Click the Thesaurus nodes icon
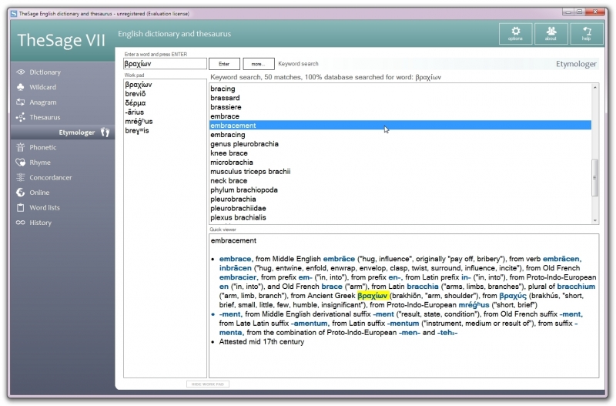Viewport: 616px width, 406px height. [21, 117]
